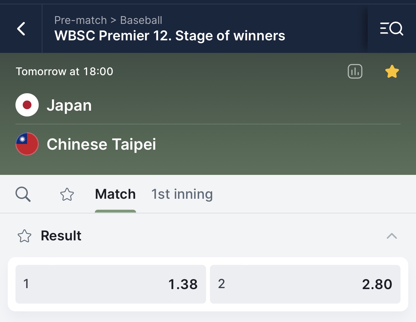Select the Chinese Taipei team name
The width and height of the screenshot is (416, 322).
click(x=101, y=144)
